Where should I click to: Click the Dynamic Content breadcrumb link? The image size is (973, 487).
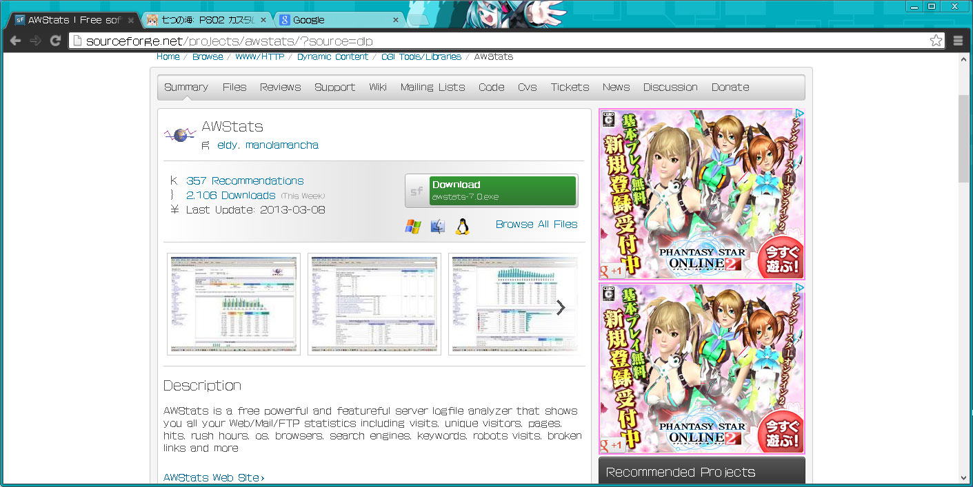point(333,56)
